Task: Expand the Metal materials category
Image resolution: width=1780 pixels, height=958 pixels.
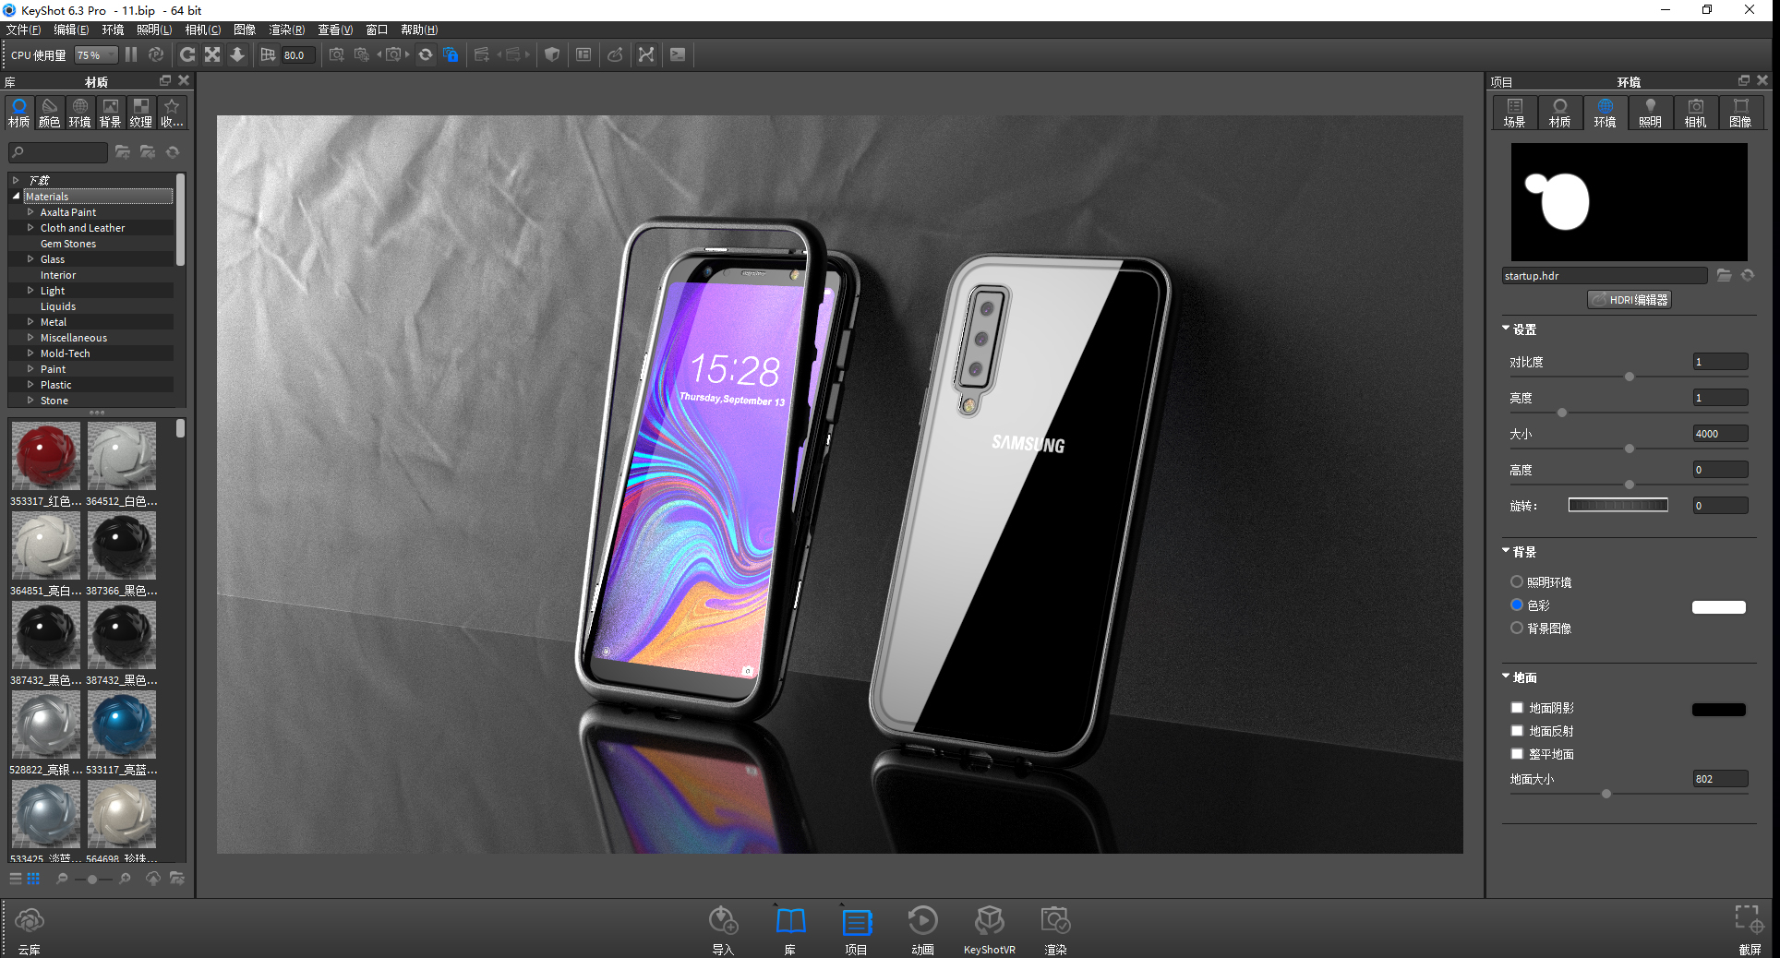Action: click(29, 321)
